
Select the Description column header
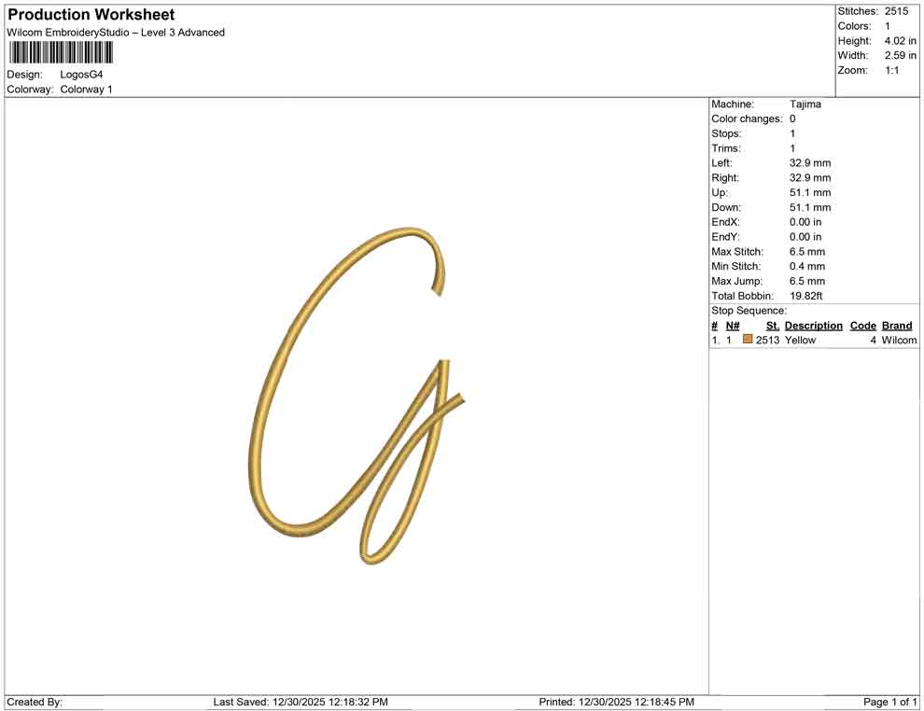coord(813,325)
